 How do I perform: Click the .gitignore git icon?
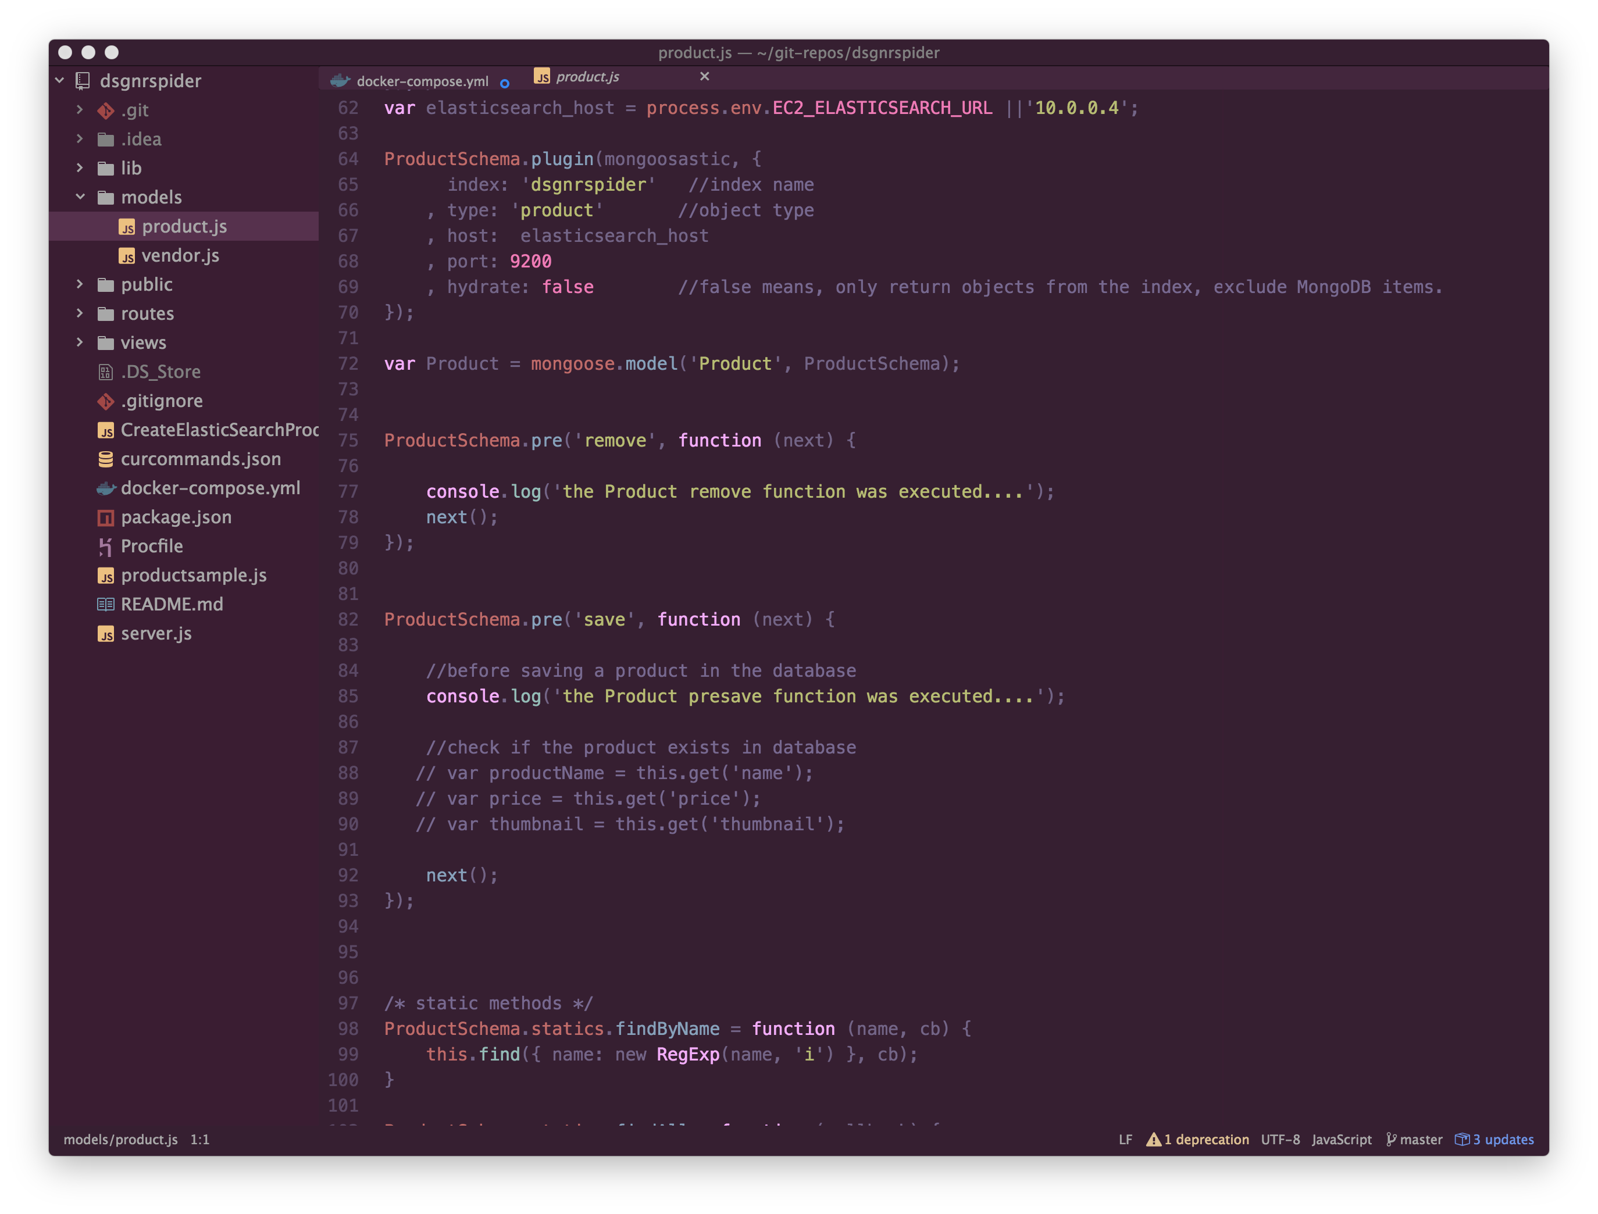point(105,401)
